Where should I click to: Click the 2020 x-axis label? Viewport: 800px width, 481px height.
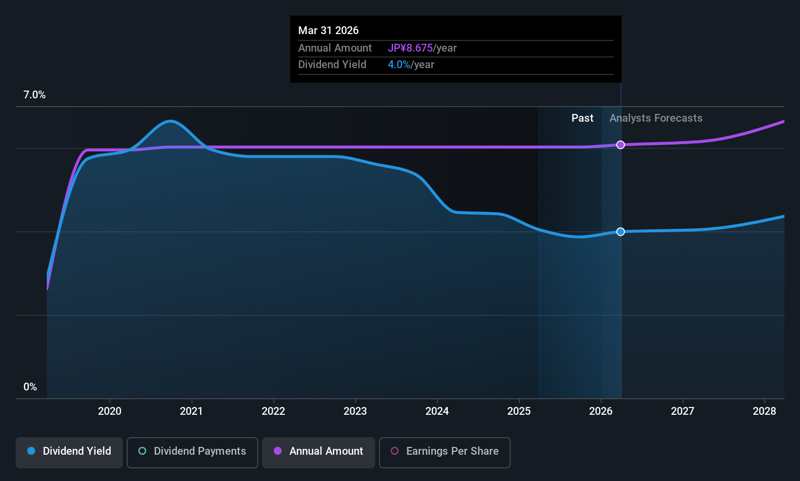click(x=110, y=411)
